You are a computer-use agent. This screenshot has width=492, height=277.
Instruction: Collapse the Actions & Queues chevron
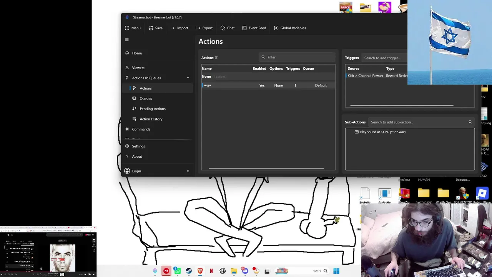pos(188,78)
